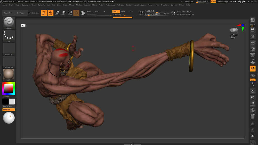Pick a color in the color picker square
258x145 pixels.
(x=9, y=88)
